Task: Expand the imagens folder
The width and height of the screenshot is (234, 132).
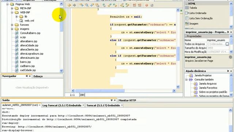Action: coord(12,29)
